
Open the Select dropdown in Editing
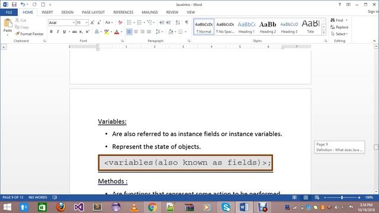340,34
